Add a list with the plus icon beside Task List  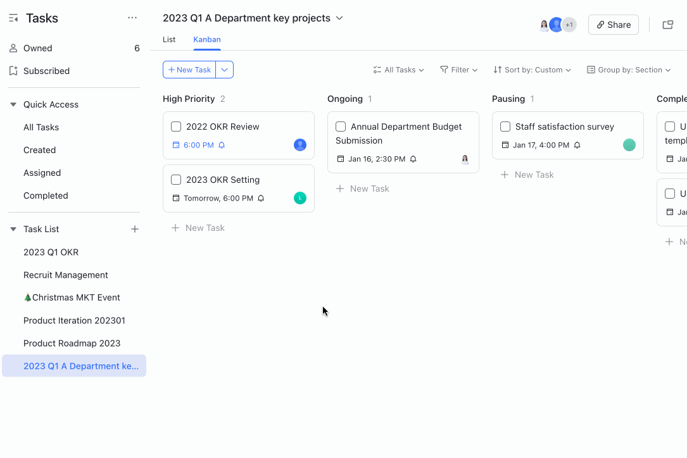[x=135, y=229]
